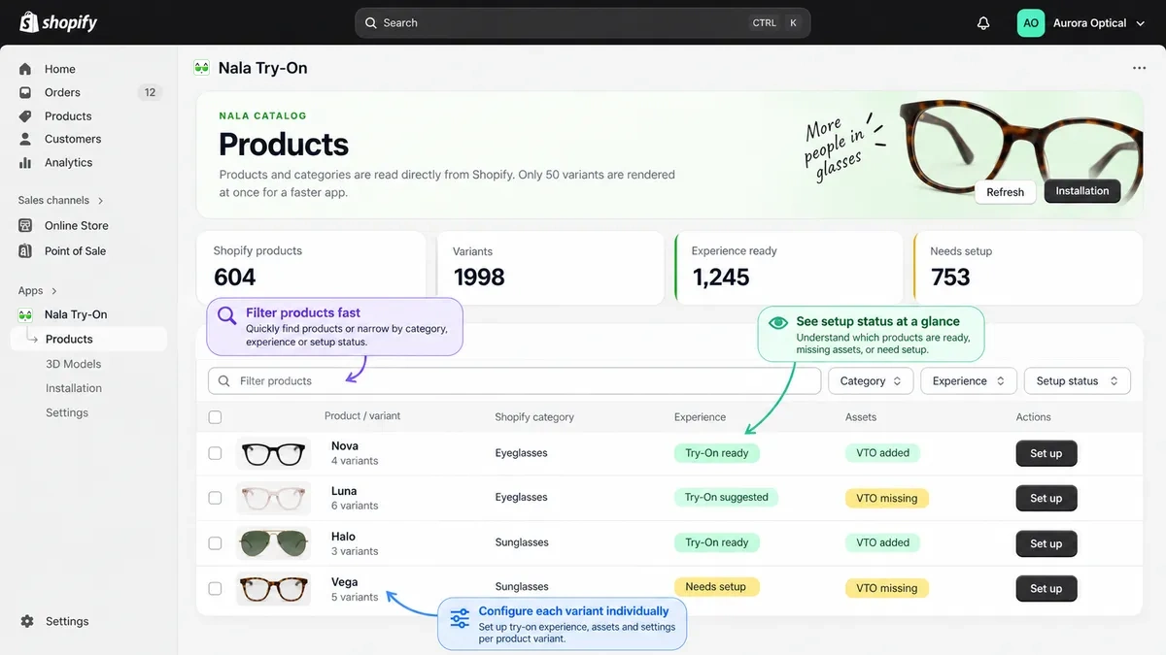1166x655 pixels.
Task: Click the Luna glasses thumbnail
Action: click(x=273, y=498)
